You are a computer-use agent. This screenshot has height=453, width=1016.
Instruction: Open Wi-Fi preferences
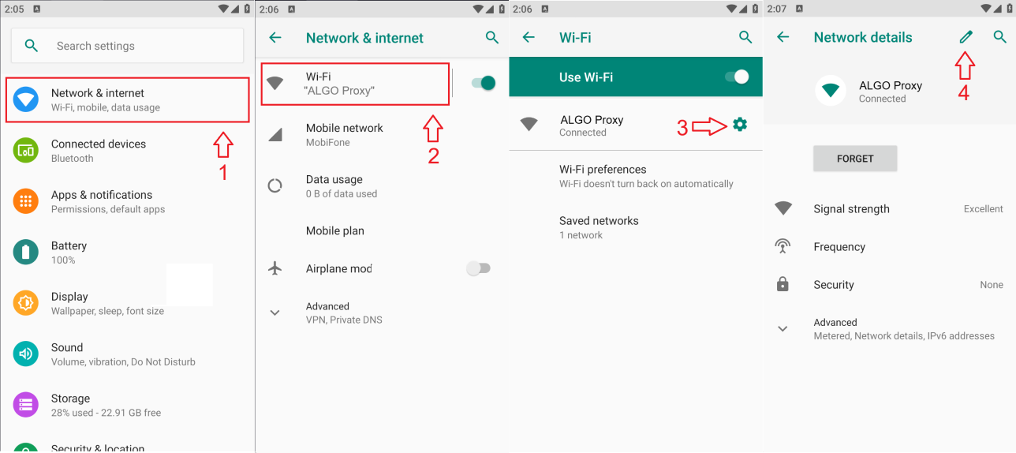coord(636,176)
